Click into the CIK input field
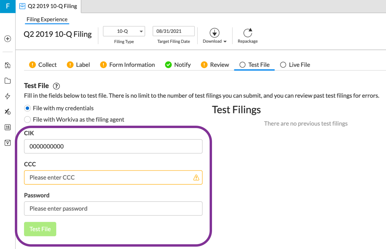The height and width of the screenshot is (249, 386). [113, 146]
